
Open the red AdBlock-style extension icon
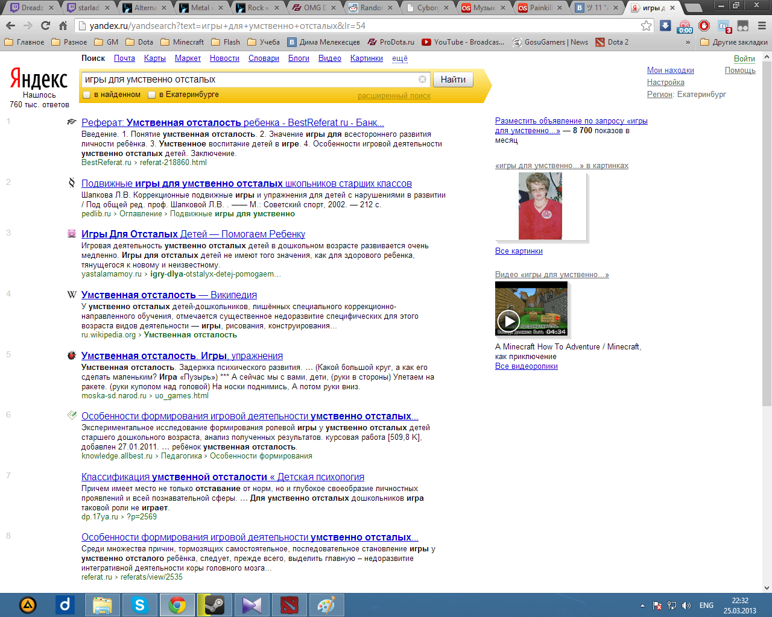coord(704,26)
